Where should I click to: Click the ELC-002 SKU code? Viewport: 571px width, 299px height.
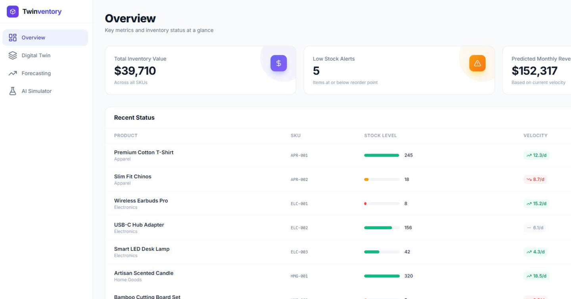pyautogui.click(x=299, y=228)
